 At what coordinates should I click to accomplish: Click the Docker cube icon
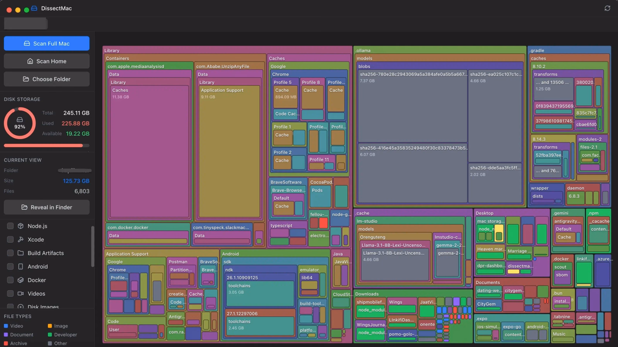(21, 280)
